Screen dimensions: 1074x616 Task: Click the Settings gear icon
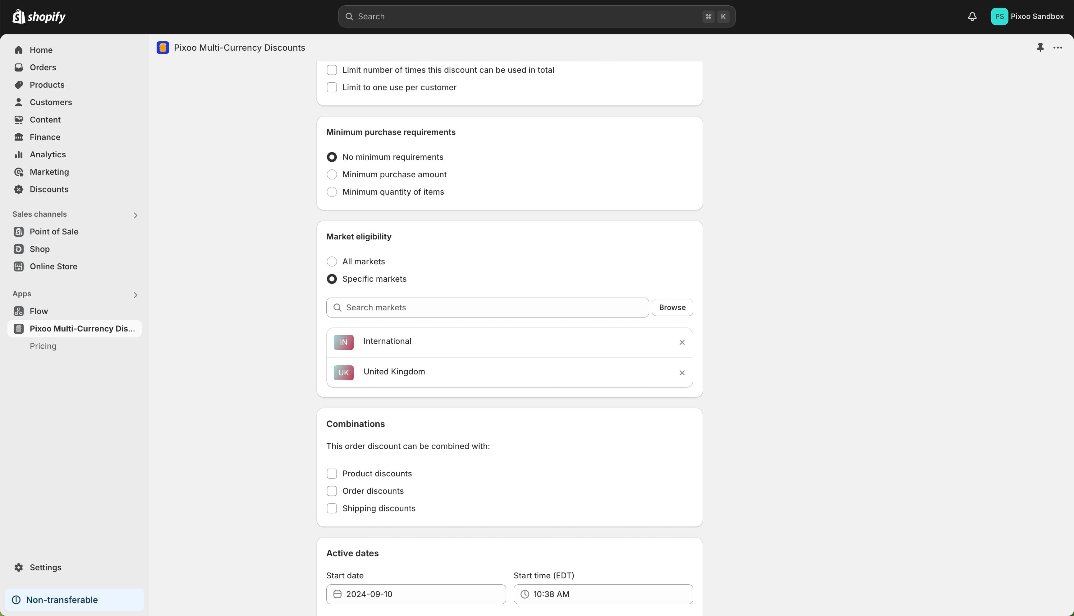[19, 567]
